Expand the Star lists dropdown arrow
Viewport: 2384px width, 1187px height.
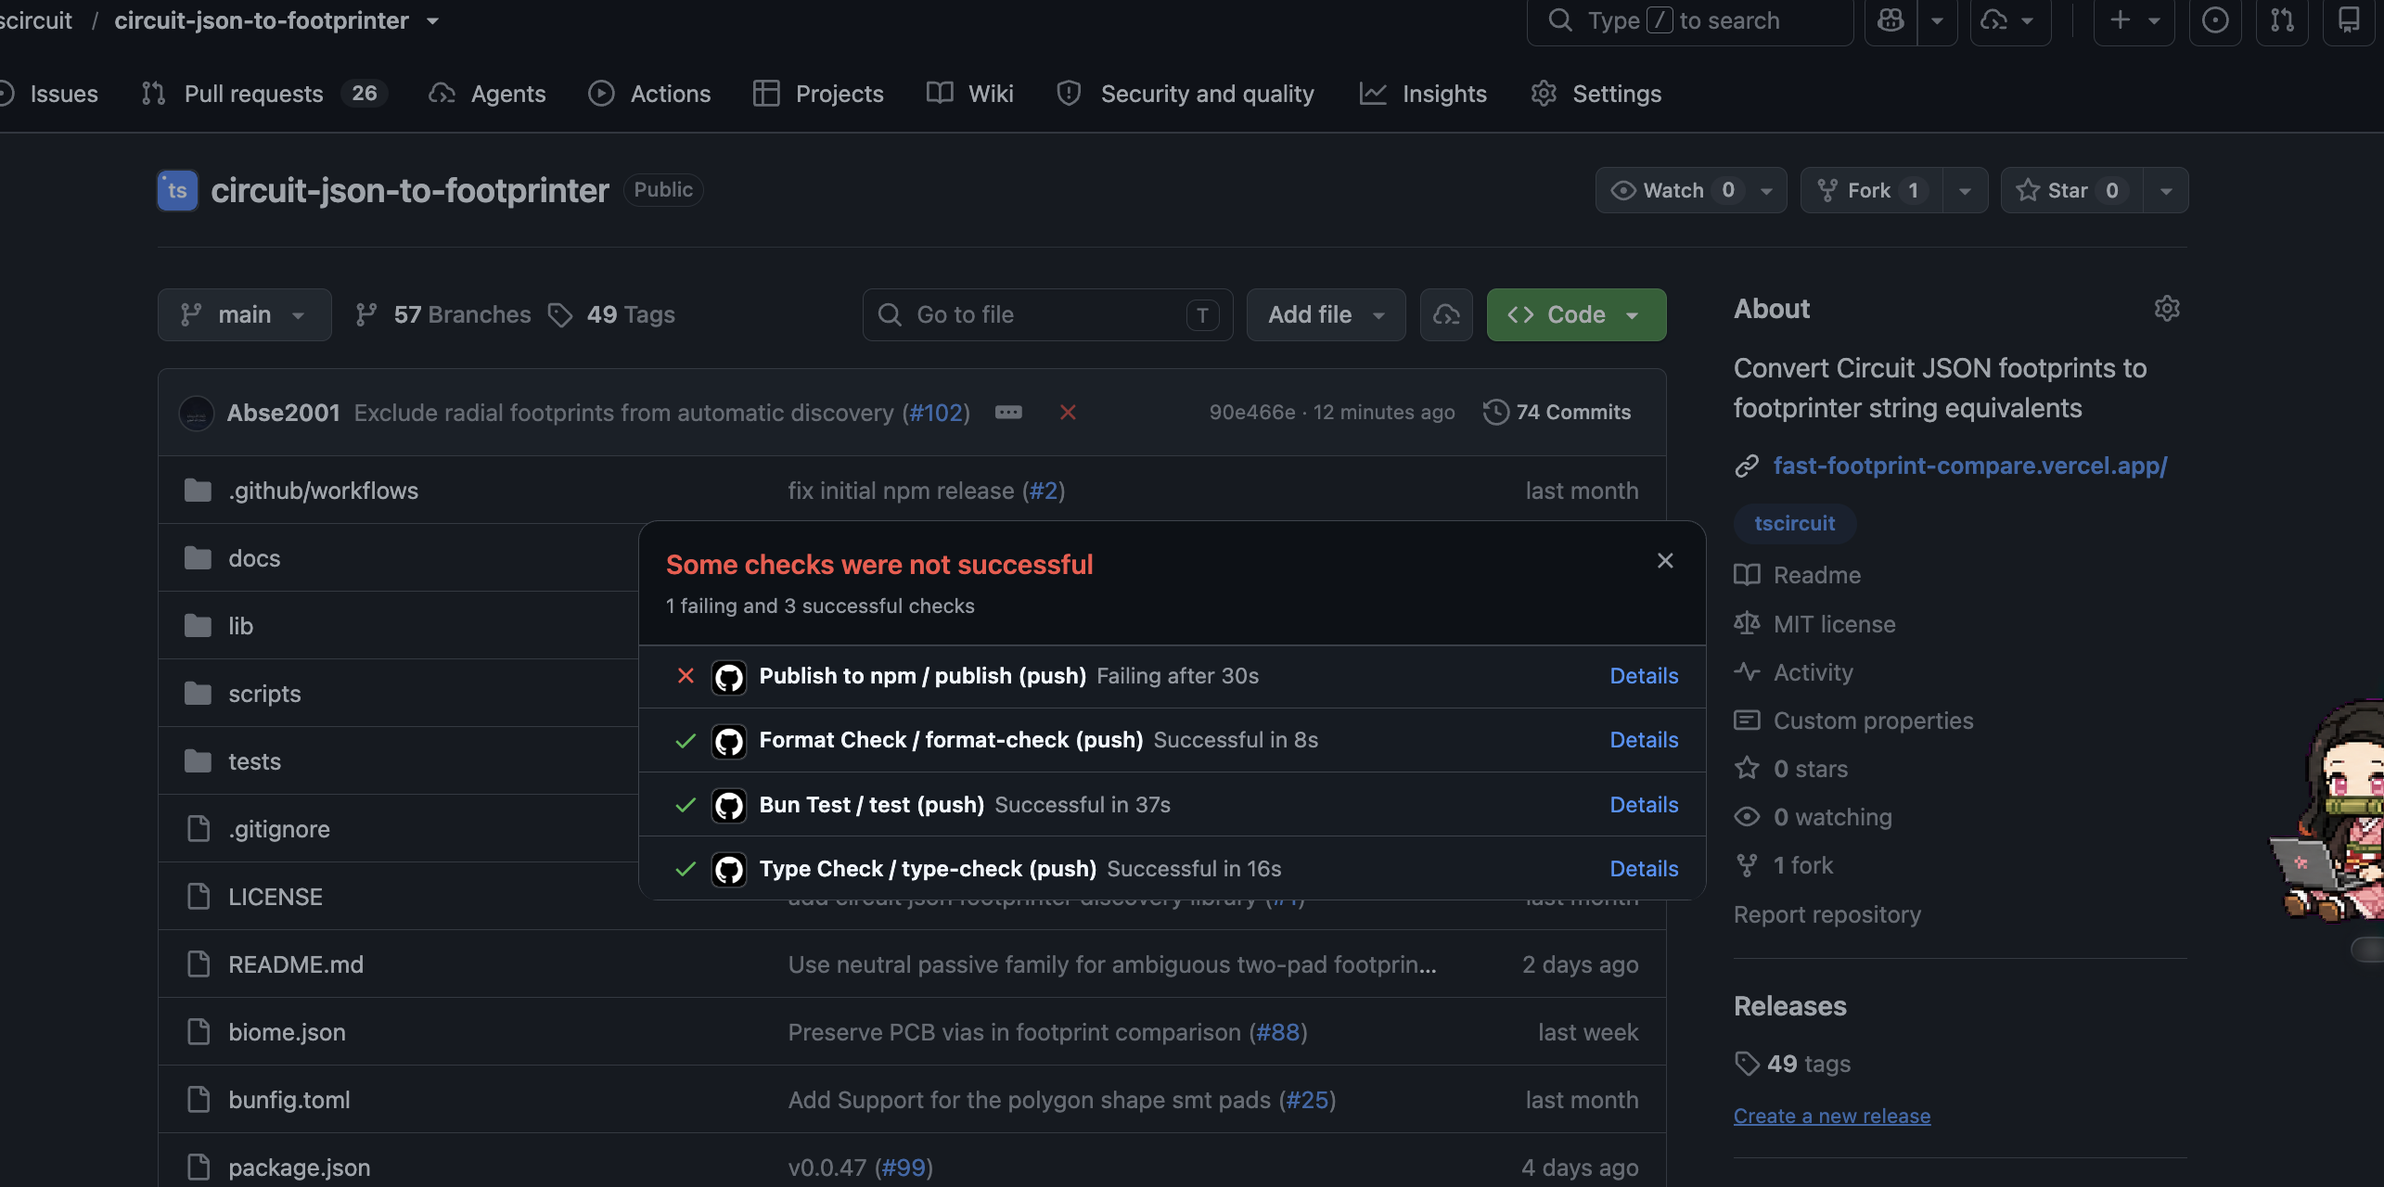(x=2165, y=191)
